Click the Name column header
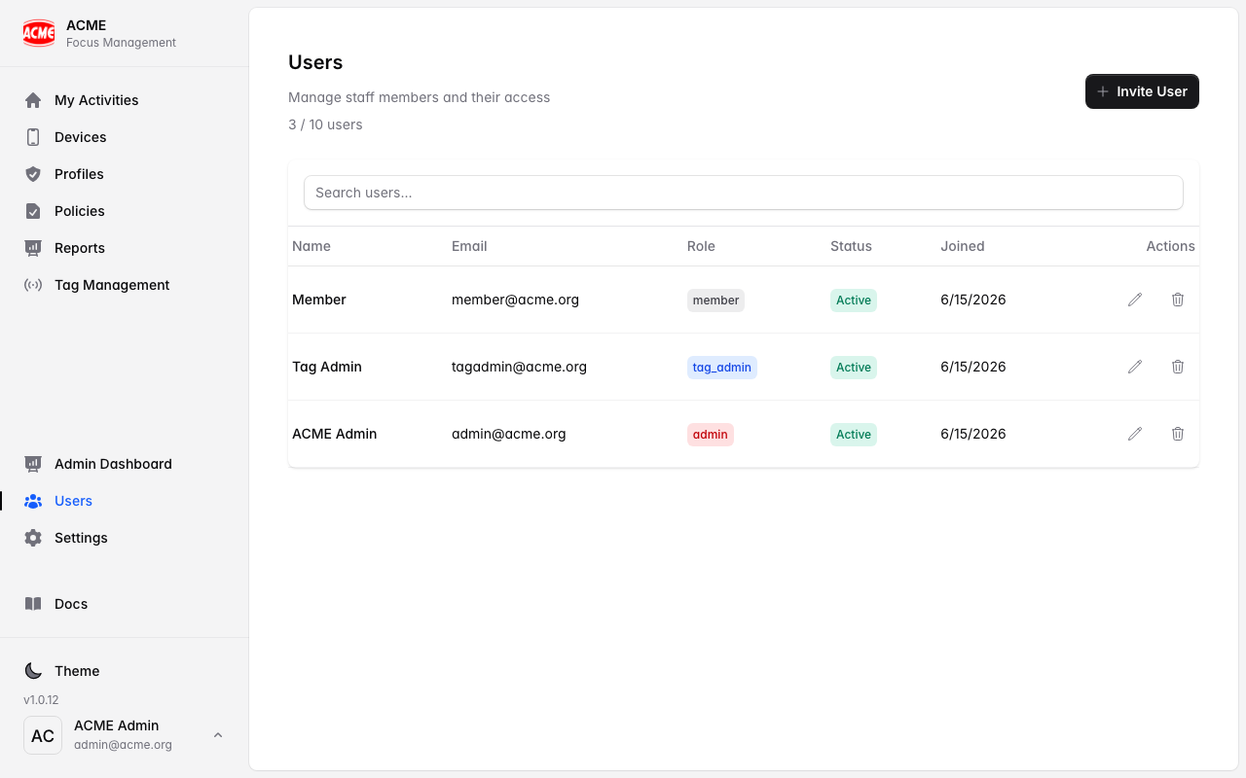The image size is (1246, 778). [311, 246]
